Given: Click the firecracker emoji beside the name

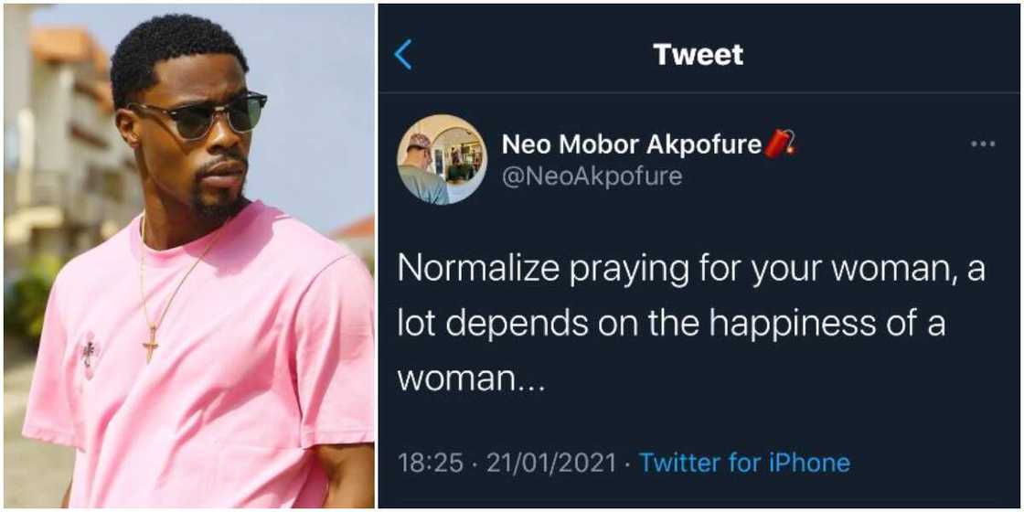Looking at the screenshot, I should (779, 144).
